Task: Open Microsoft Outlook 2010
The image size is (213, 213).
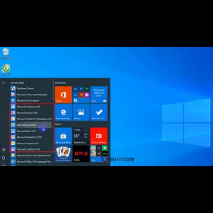Action: point(31,143)
